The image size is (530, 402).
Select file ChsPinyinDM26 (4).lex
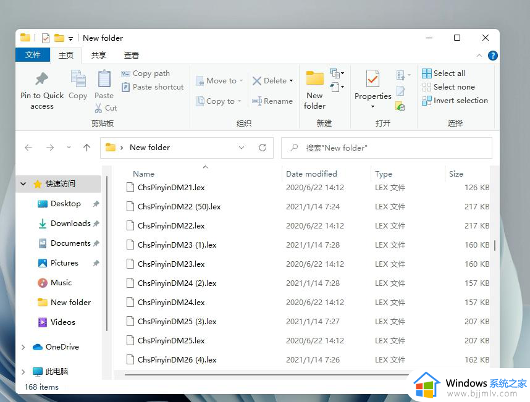177,360
